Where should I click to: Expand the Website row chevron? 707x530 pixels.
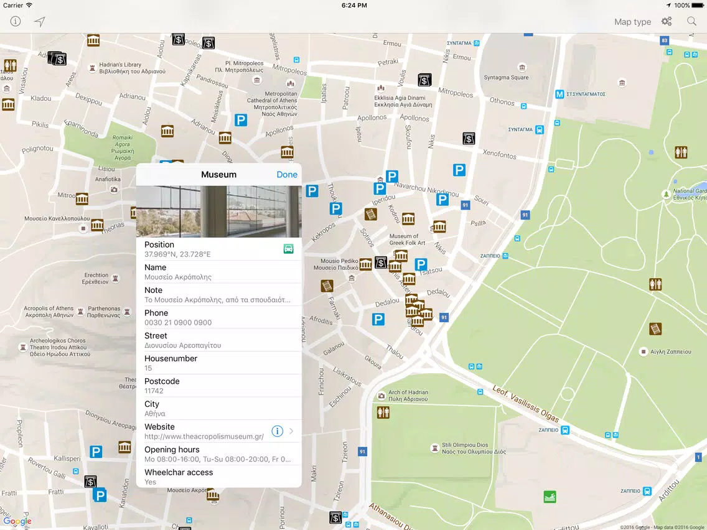pyautogui.click(x=291, y=431)
